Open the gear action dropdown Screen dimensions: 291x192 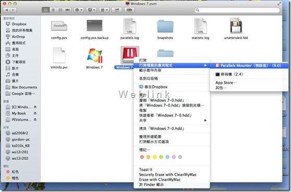79,10
